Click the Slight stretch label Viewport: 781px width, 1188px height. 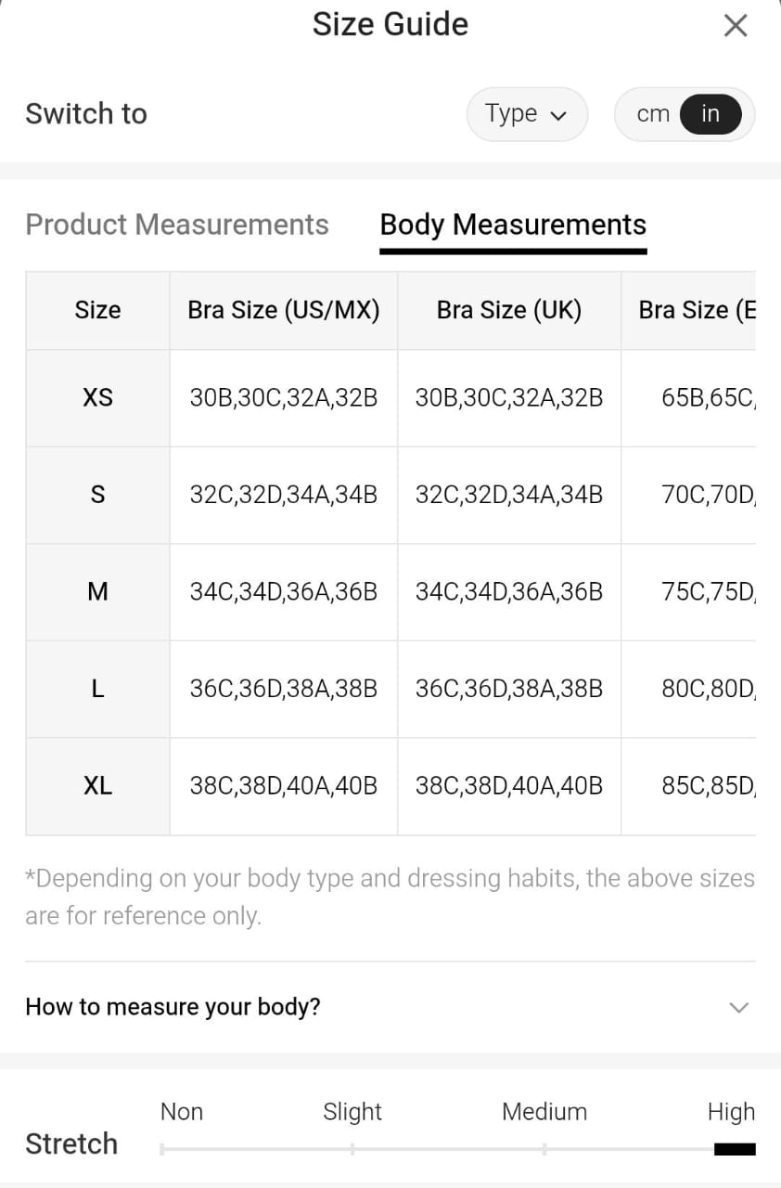click(x=352, y=1112)
